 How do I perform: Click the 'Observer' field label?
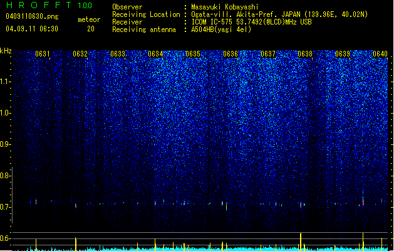(127, 7)
